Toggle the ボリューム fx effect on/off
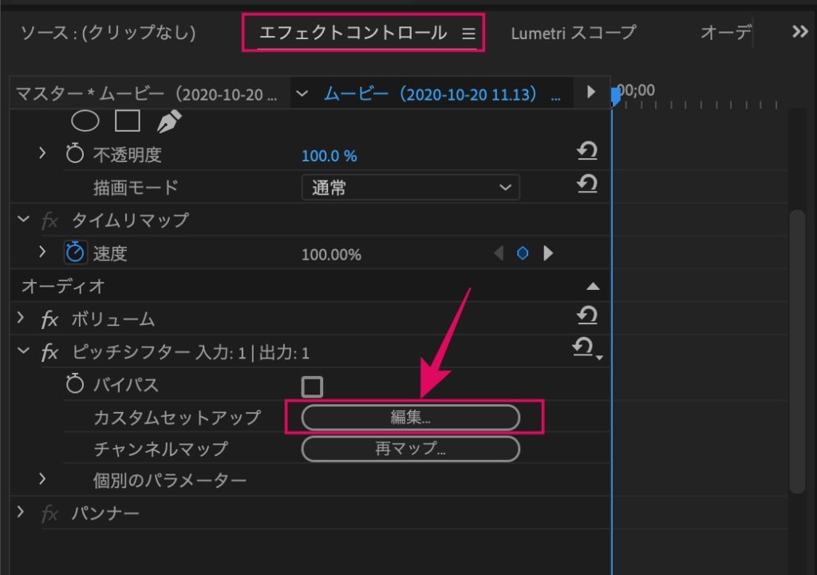This screenshot has height=575, width=817. pyautogui.click(x=49, y=319)
